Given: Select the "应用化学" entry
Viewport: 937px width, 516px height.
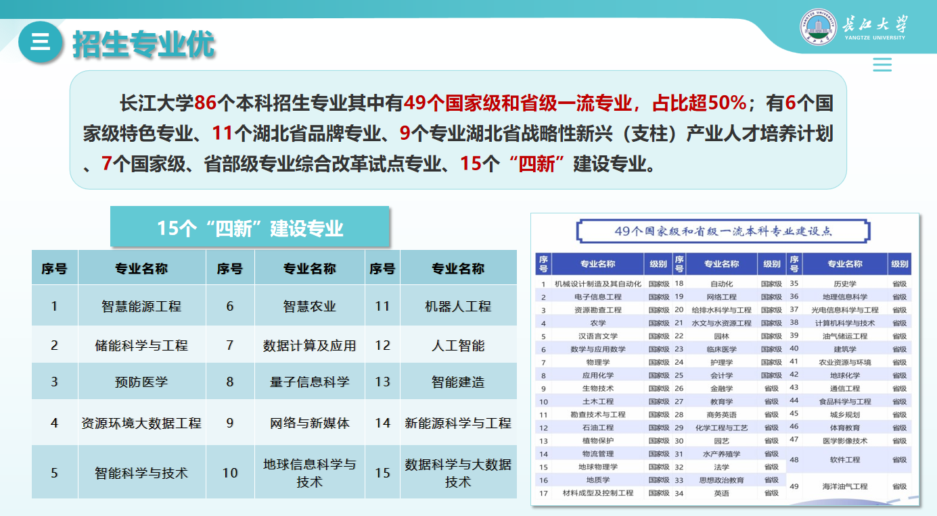Looking at the screenshot, I should pos(598,375).
